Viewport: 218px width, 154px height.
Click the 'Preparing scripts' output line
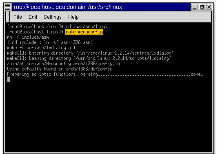click(105, 74)
